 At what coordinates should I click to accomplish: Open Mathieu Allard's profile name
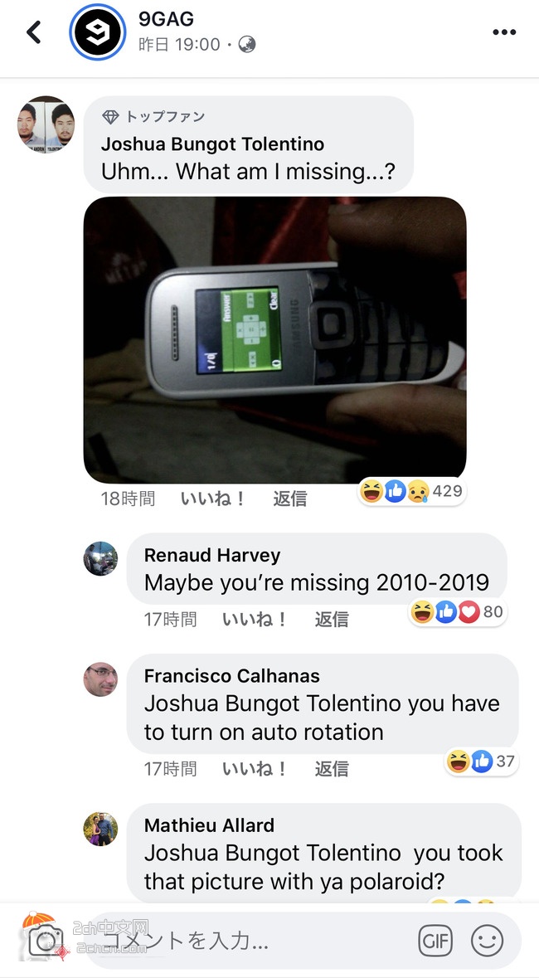(209, 825)
